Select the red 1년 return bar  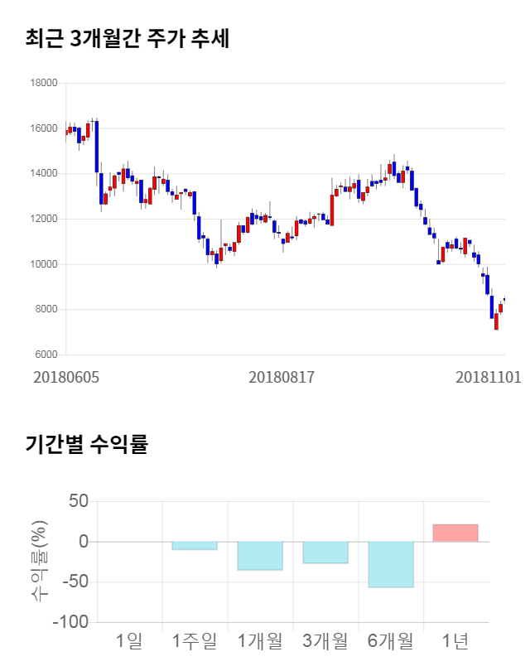click(455, 533)
